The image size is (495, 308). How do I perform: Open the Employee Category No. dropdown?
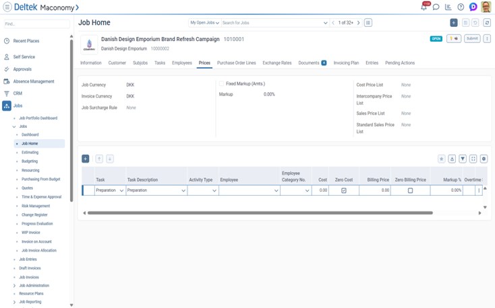coord(307,190)
